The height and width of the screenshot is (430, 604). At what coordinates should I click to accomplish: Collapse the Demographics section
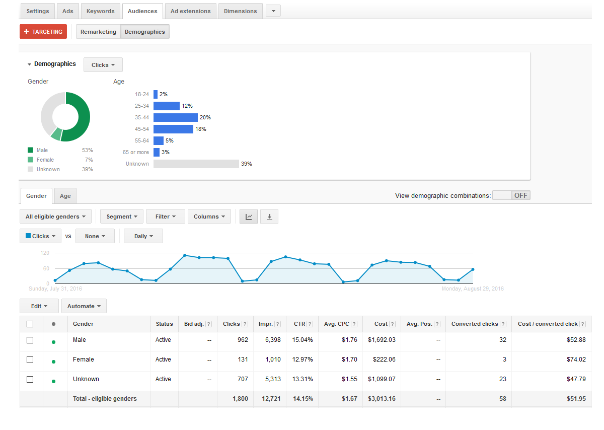tap(29, 64)
